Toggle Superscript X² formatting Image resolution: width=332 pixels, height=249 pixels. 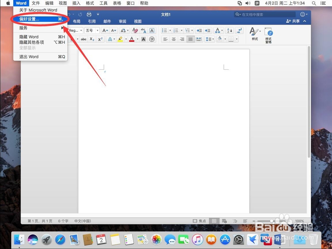[x=100, y=39]
